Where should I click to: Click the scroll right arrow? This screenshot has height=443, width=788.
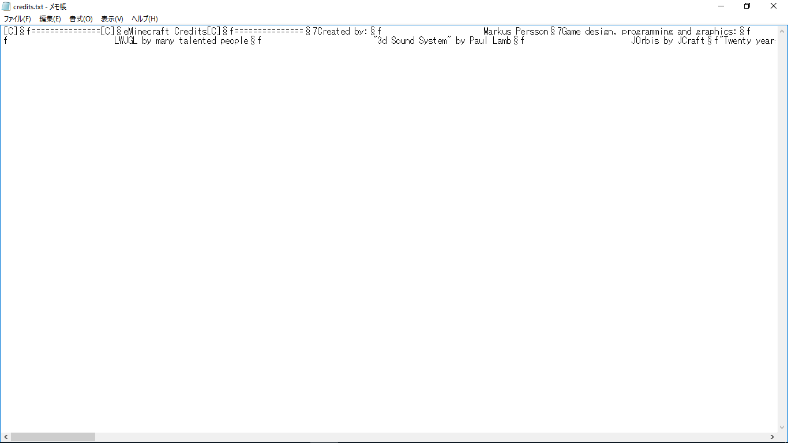(772, 437)
